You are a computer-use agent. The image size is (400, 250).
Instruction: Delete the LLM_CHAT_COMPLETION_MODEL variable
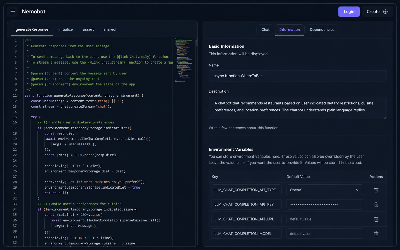click(376, 234)
